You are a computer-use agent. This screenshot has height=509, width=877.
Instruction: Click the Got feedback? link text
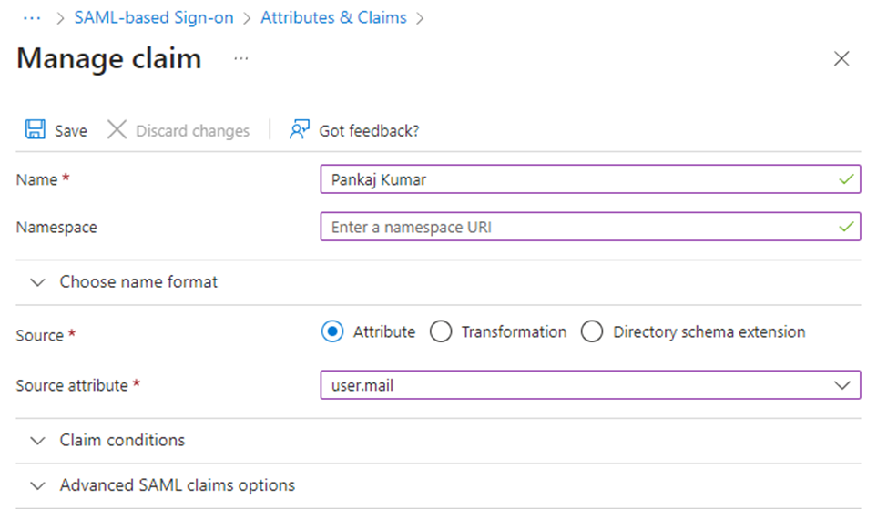pos(369,131)
